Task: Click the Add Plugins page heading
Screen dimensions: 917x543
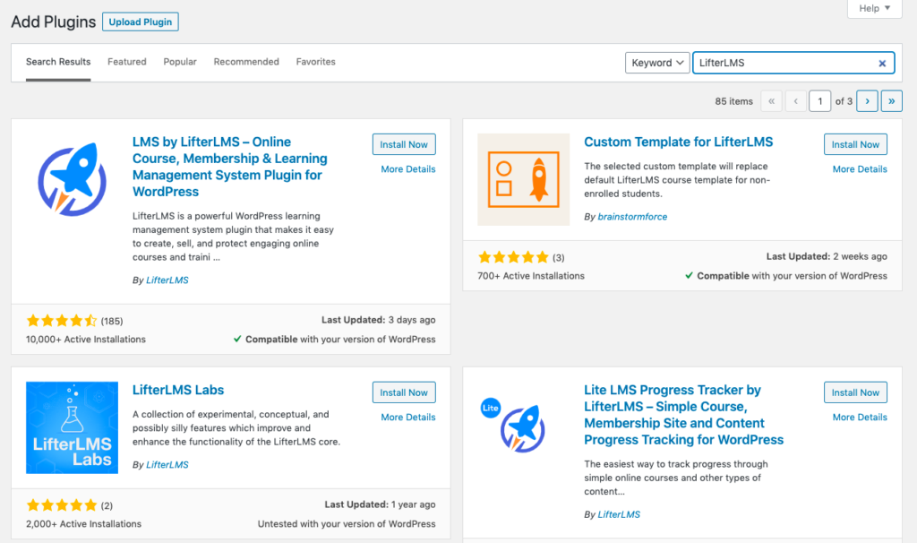Action: 53,22
